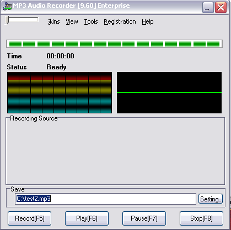Start recording with Record(F5)
231x230 pixels.
[30, 218]
